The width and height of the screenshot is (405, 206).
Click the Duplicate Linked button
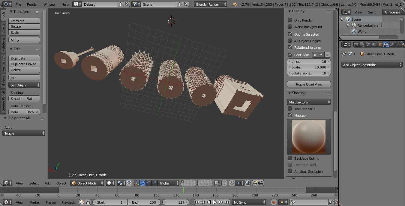[x=24, y=64]
